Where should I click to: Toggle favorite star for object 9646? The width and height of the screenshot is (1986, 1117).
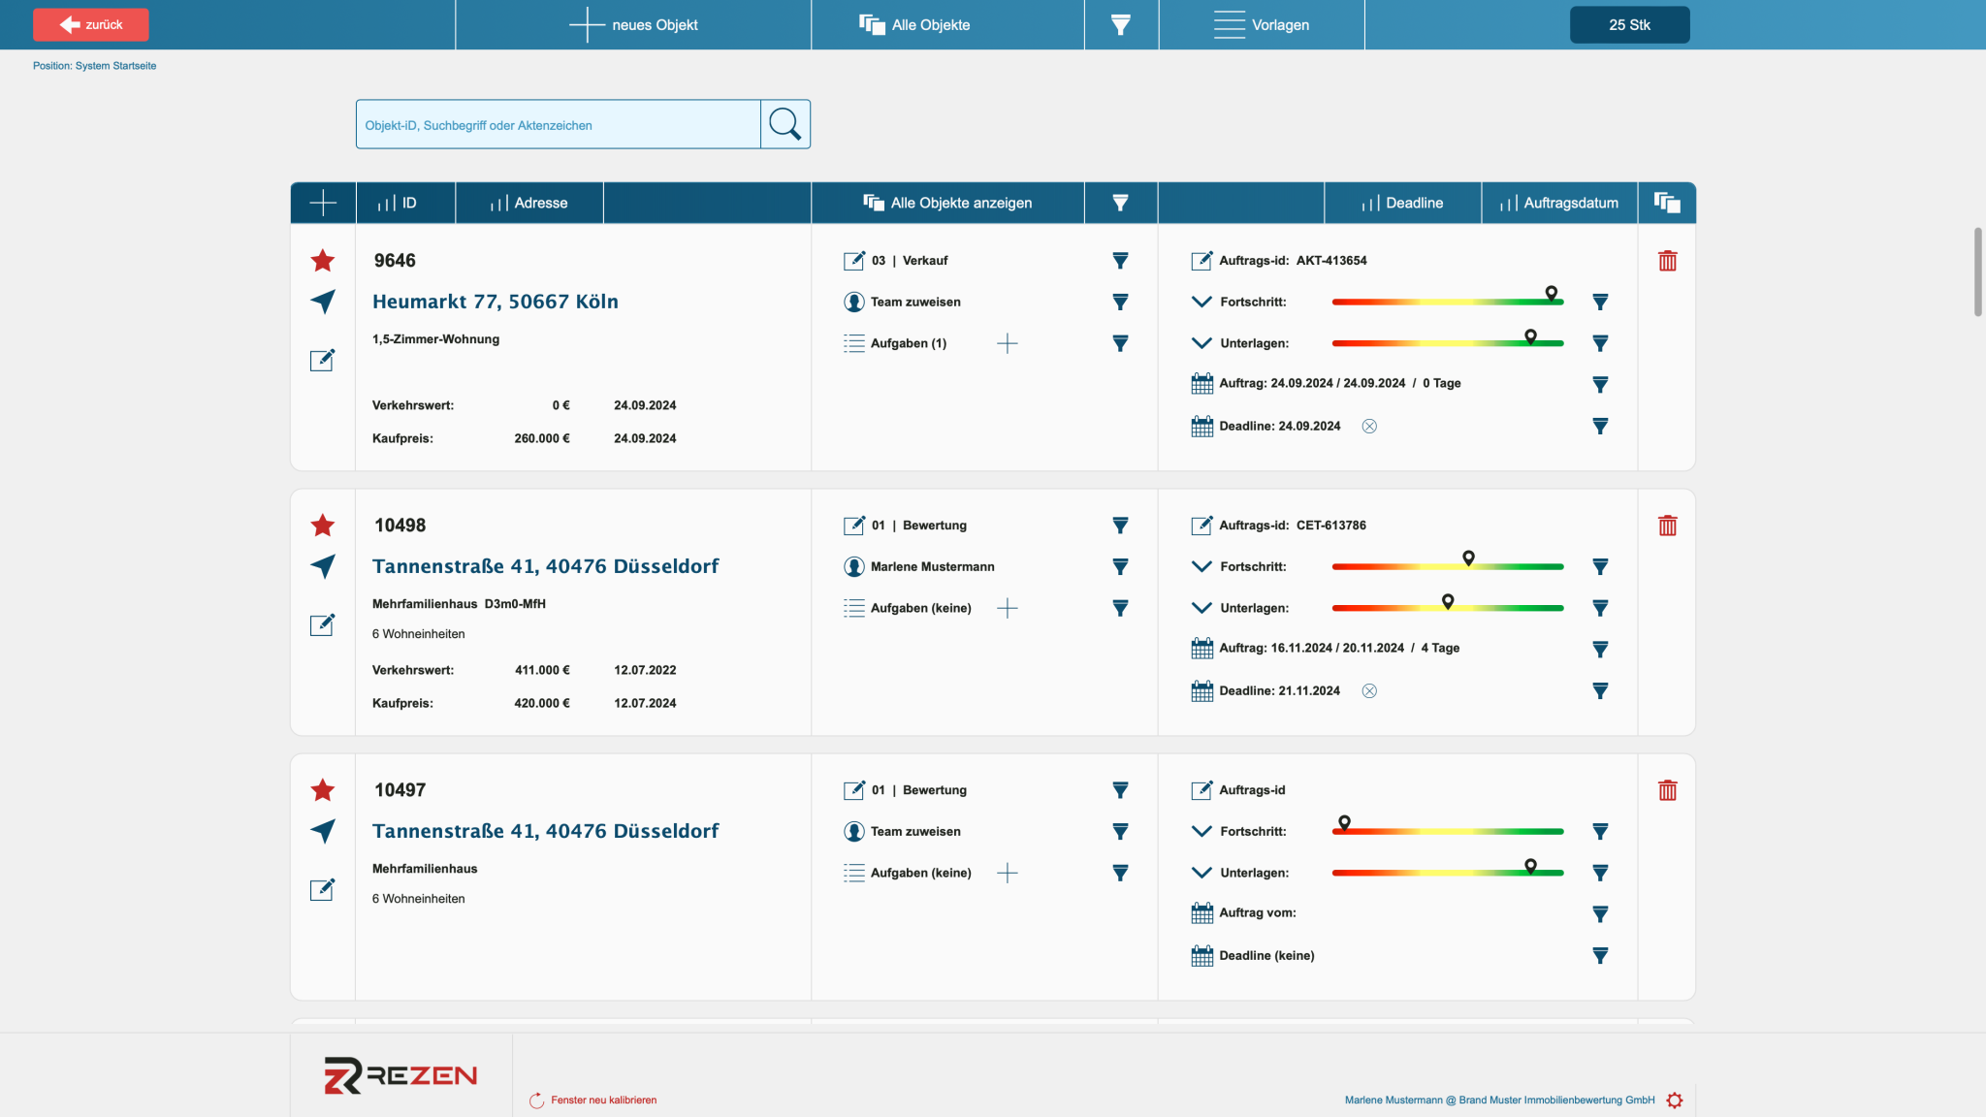[x=323, y=261]
